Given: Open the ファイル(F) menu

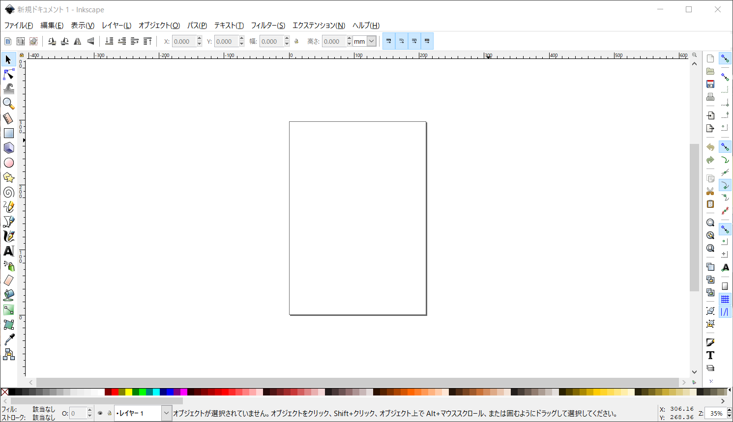Looking at the screenshot, I should coord(19,26).
